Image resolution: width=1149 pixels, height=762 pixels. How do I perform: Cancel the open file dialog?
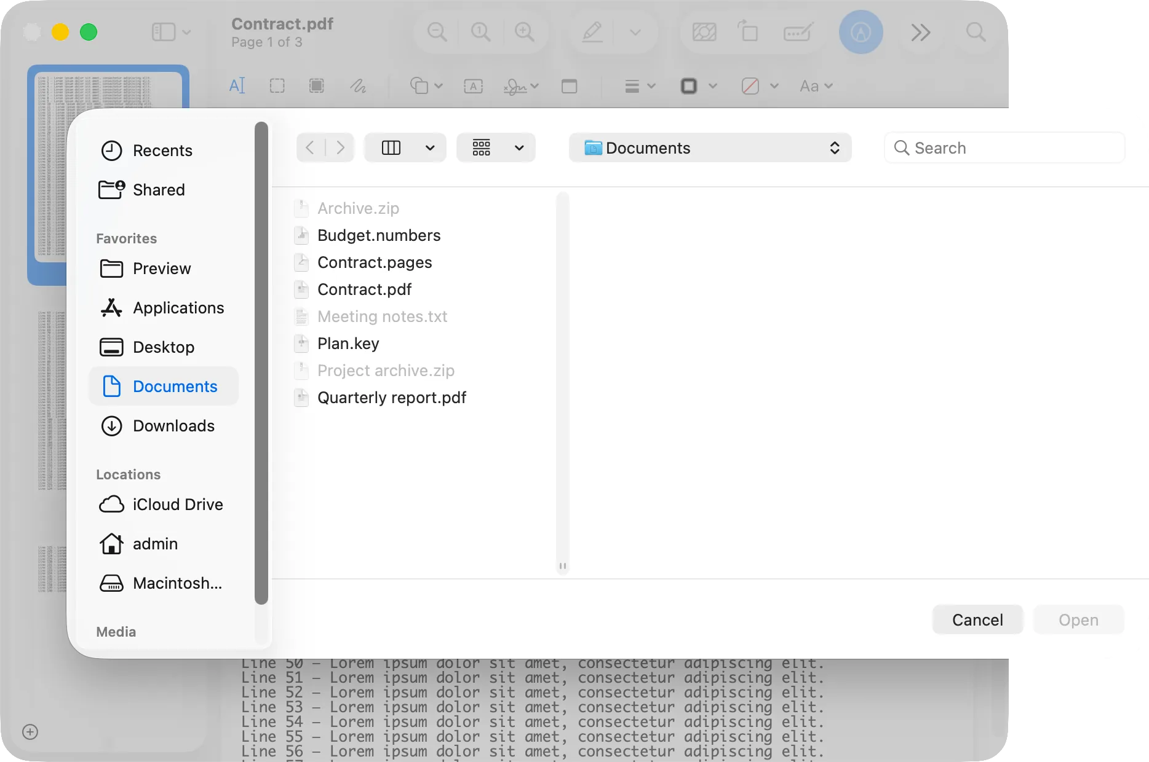pyautogui.click(x=977, y=619)
